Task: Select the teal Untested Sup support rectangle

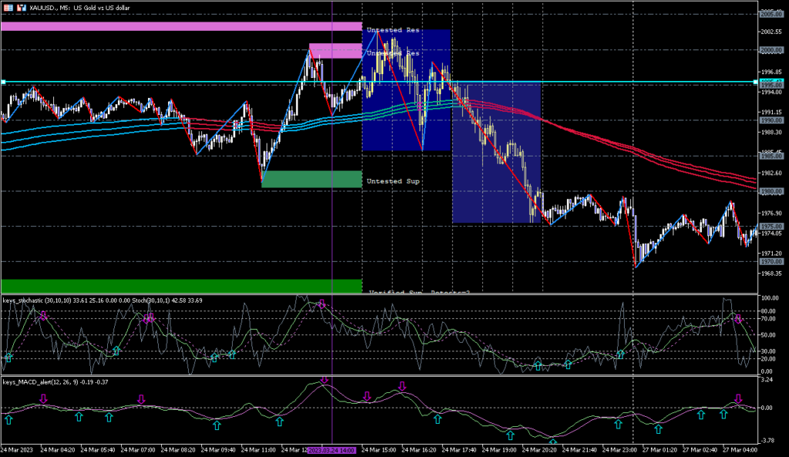Action: click(x=312, y=179)
